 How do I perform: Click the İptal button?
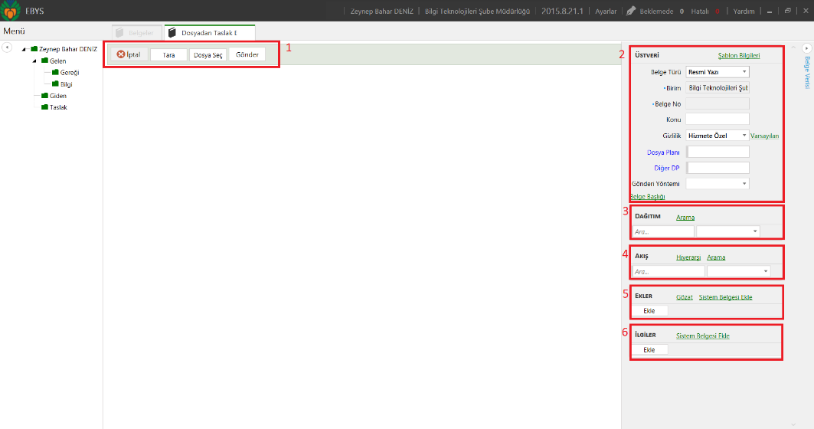point(129,54)
